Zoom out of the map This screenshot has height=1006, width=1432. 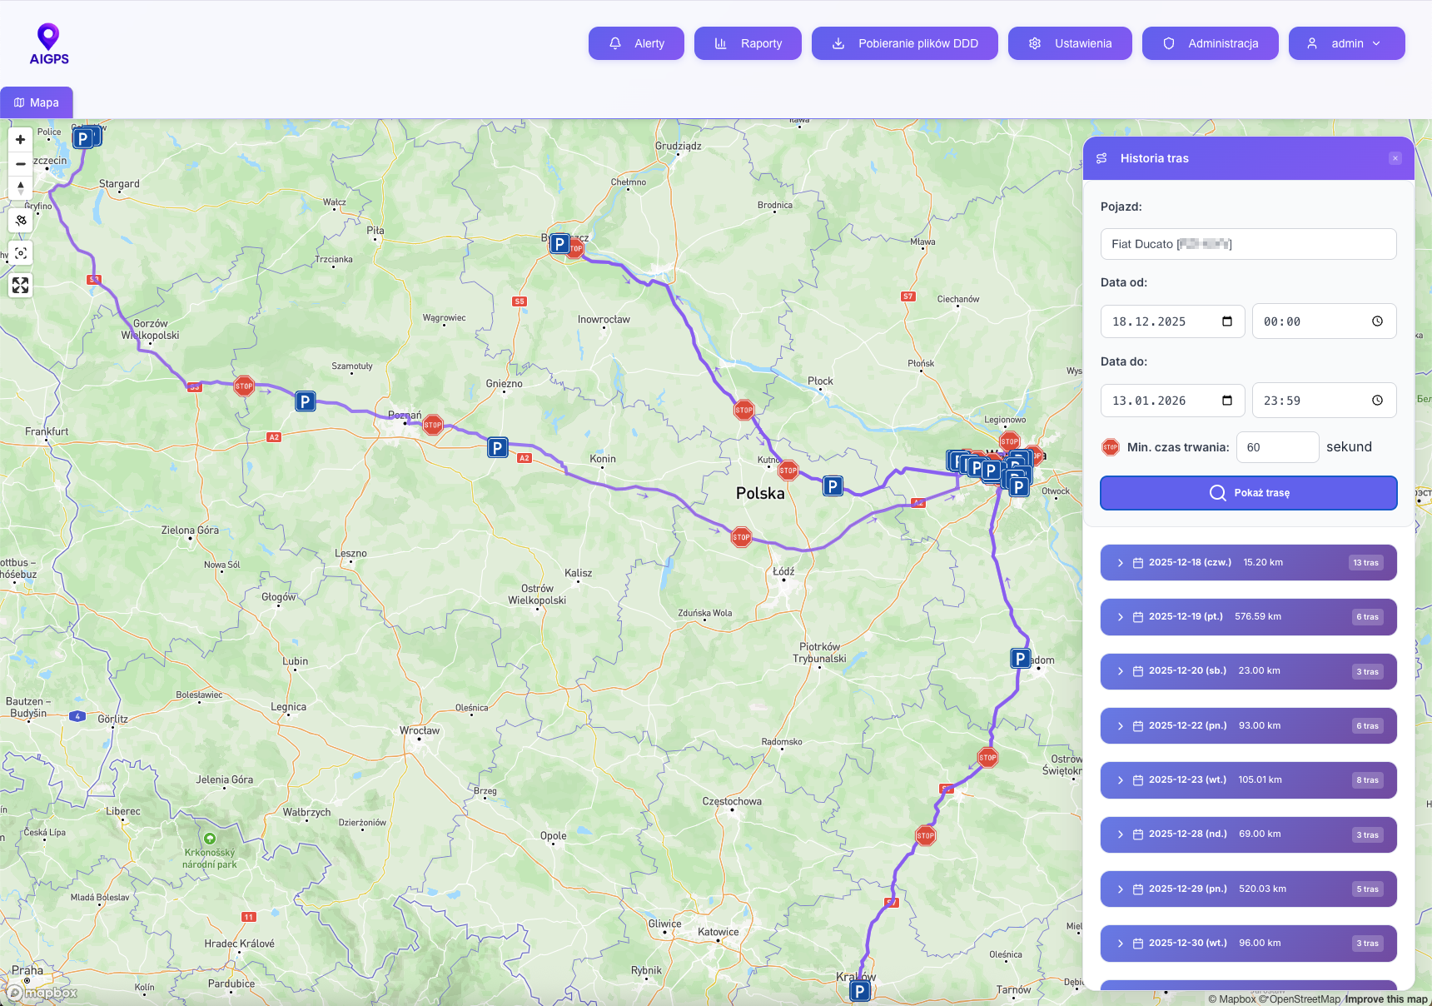tap(20, 164)
